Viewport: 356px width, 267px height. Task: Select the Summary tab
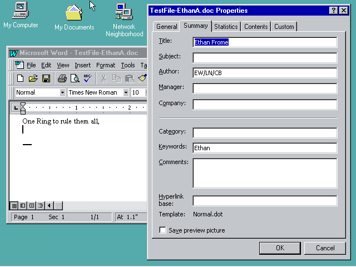click(195, 26)
